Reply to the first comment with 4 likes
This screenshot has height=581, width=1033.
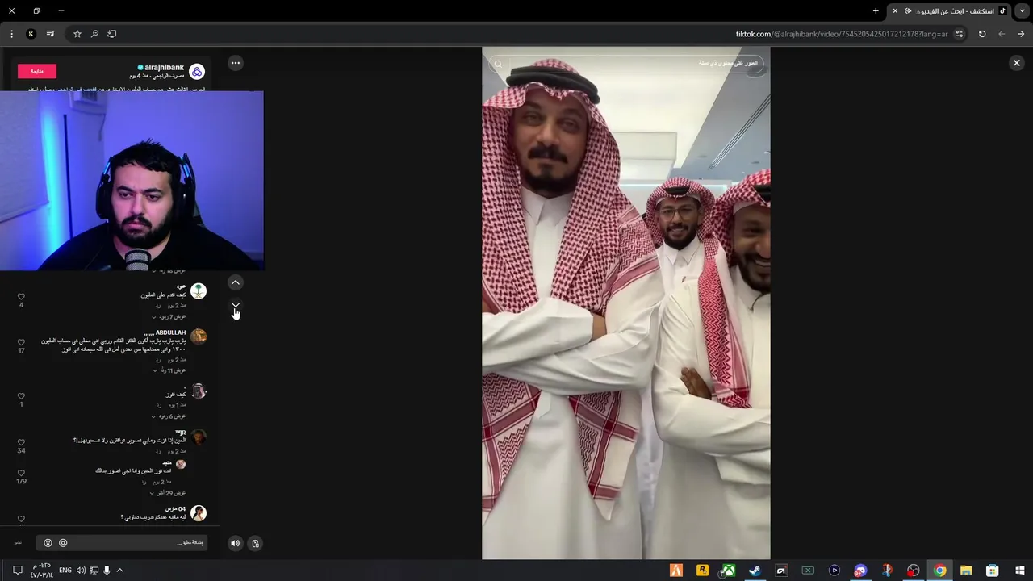[158, 306]
